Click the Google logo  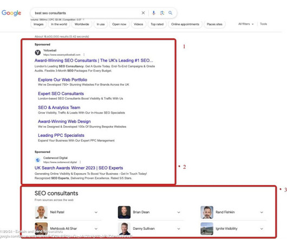pos(11,13)
